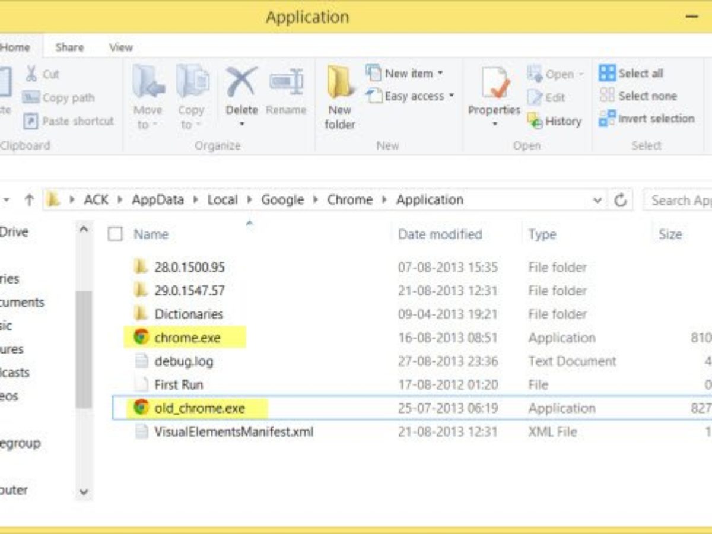Viewport: 712px width, 534px height.
Task: Click the old_chrome.exe Chrome icon
Action: 141,408
